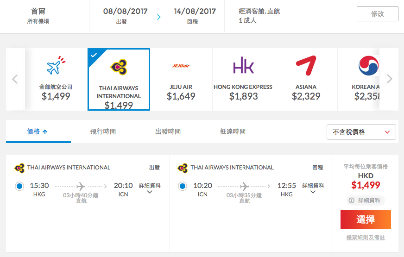Screen dimensions: 404x257
Task: Open the 機票細則及備註 link
Action: pos(366,238)
